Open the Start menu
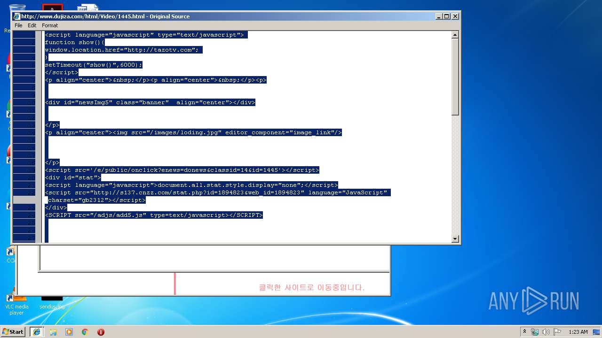The height and width of the screenshot is (338, 602). (13, 331)
